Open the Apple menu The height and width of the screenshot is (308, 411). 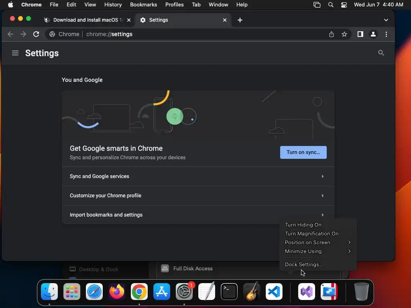[x=10, y=4]
